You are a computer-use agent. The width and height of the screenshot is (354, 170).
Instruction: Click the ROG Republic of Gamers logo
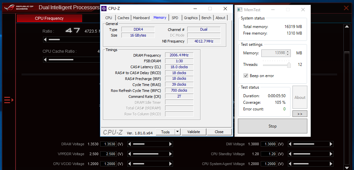[x=19, y=8]
